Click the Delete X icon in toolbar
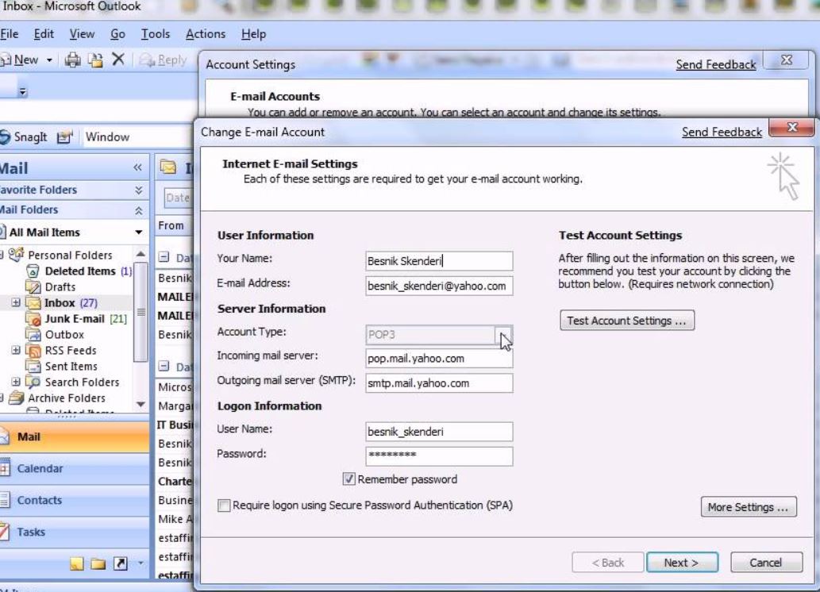The image size is (820, 592). (117, 60)
